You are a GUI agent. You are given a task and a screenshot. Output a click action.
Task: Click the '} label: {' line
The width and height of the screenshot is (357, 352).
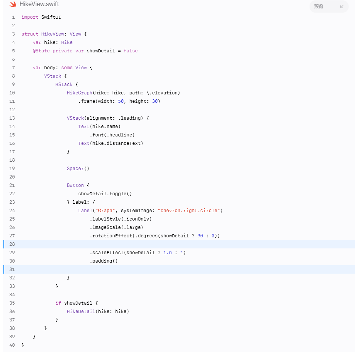[x=81, y=203]
